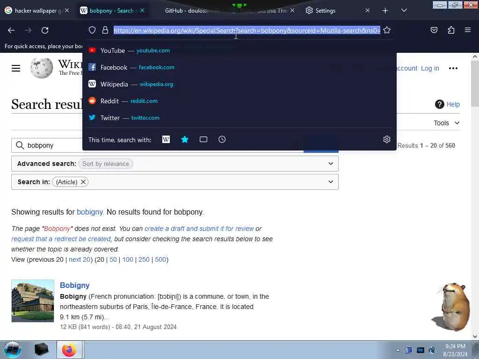This screenshot has height=359, width=479.
Task: Open the clock showing 9:24 PM
Action: 455,350
